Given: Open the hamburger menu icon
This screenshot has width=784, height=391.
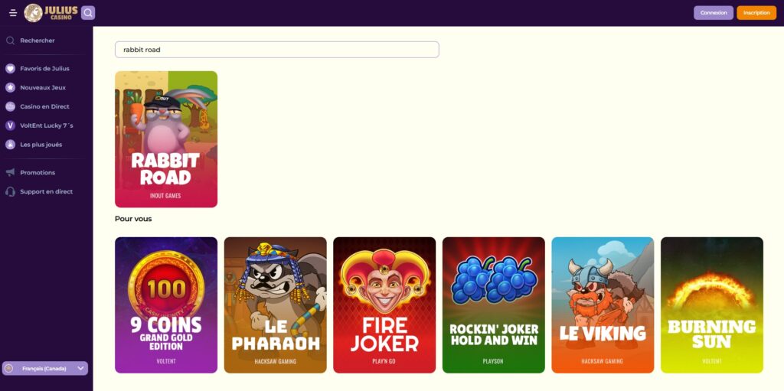Looking at the screenshot, I should coord(13,13).
